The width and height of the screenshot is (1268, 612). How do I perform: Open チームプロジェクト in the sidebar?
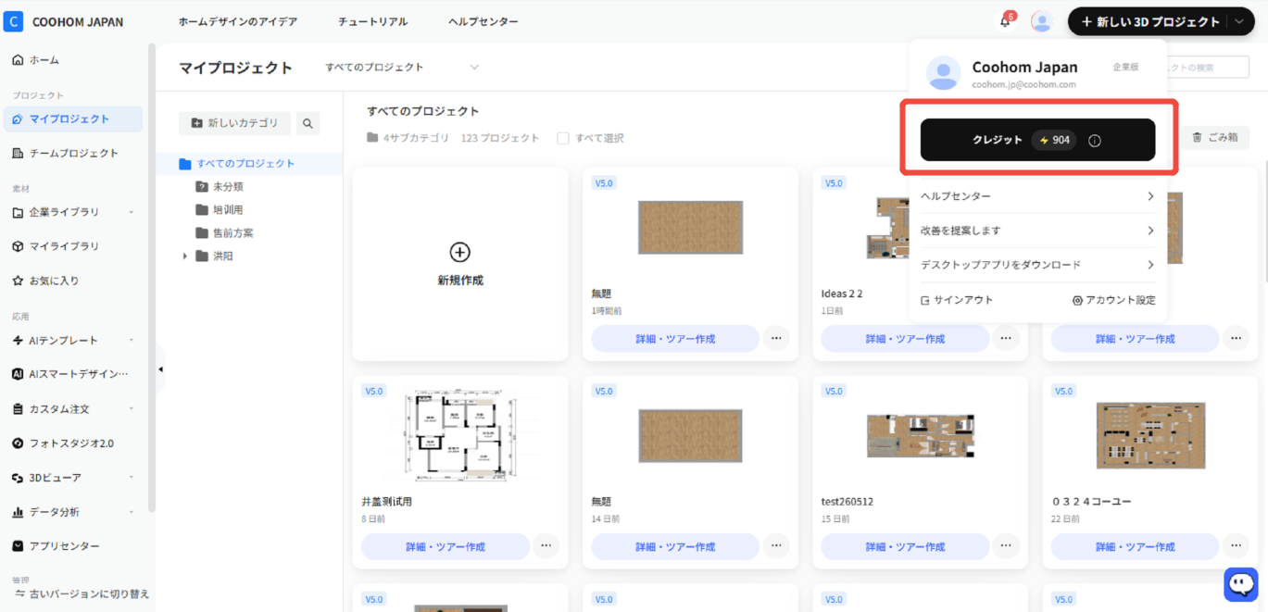pos(72,153)
